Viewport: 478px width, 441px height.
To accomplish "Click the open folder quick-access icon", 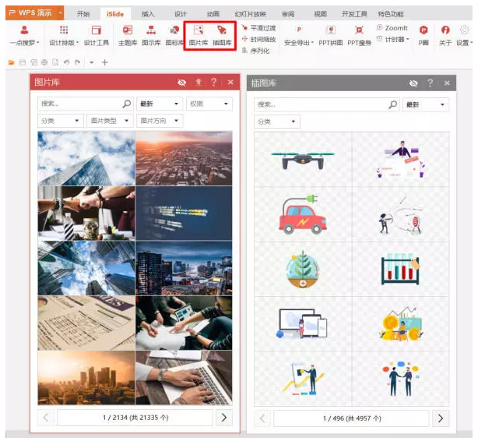I will point(11,62).
